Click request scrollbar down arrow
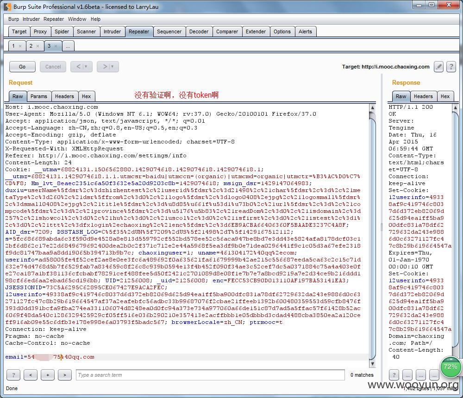 [372, 364]
